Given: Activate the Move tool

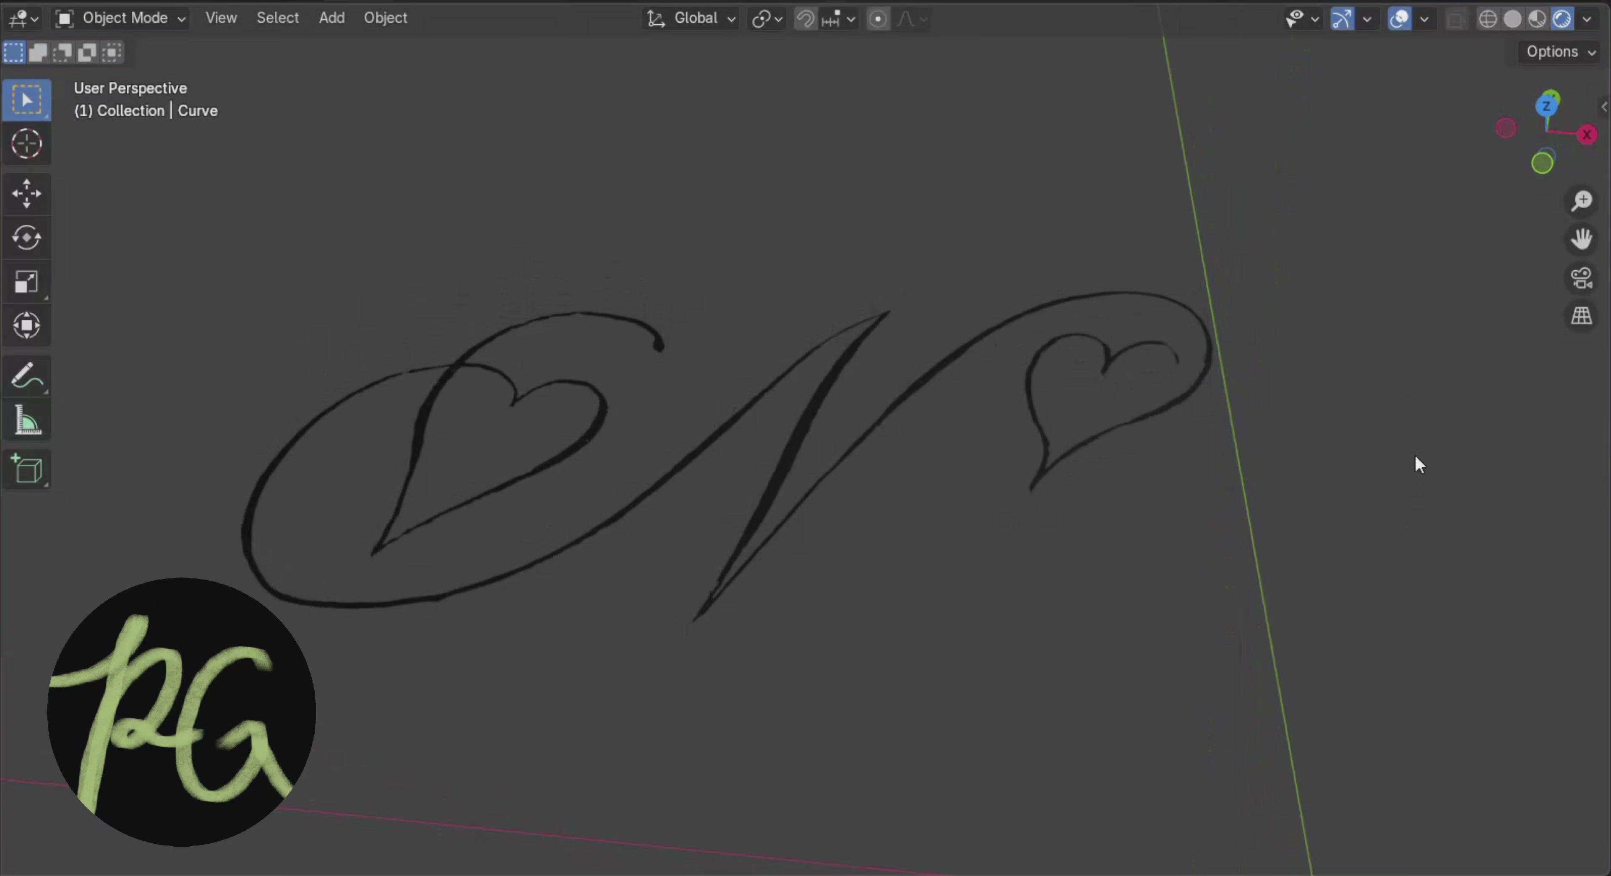Looking at the screenshot, I should pos(26,193).
